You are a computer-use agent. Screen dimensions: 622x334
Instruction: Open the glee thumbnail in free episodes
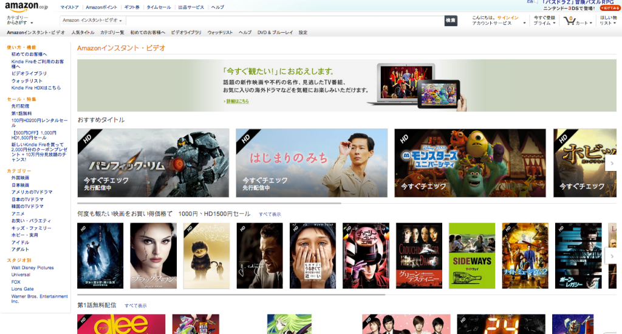tap(121, 324)
